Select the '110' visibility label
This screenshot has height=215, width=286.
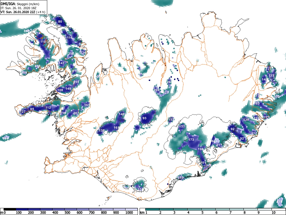point(43,42)
